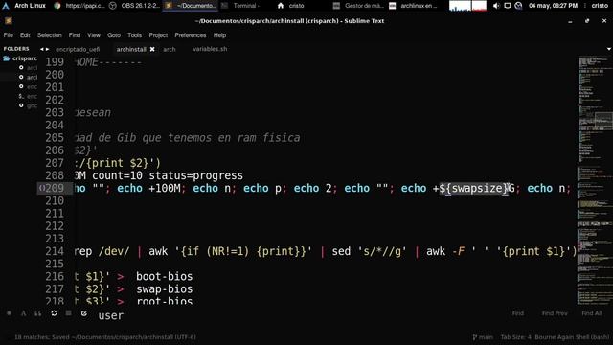Screen dimensions: 613x345
Task: Click the FOLDERS sidebar header
Action: (x=16, y=49)
